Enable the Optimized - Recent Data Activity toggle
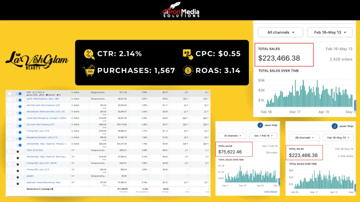Screen dimensions: 360x202 pos(19,184)
